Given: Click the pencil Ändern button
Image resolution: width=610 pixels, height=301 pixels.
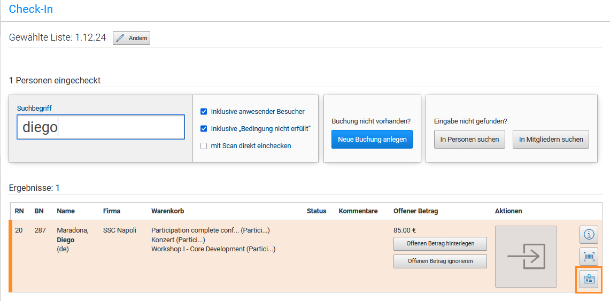Looking at the screenshot, I should click(132, 38).
